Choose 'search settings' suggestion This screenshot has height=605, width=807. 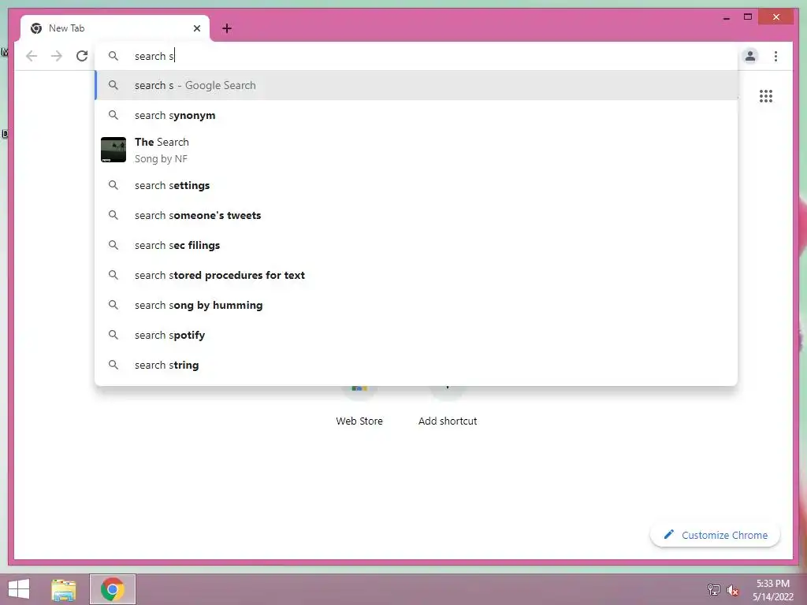point(416,185)
